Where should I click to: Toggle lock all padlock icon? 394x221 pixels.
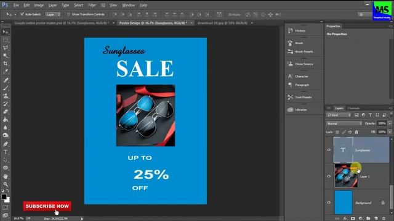tap(356, 132)
